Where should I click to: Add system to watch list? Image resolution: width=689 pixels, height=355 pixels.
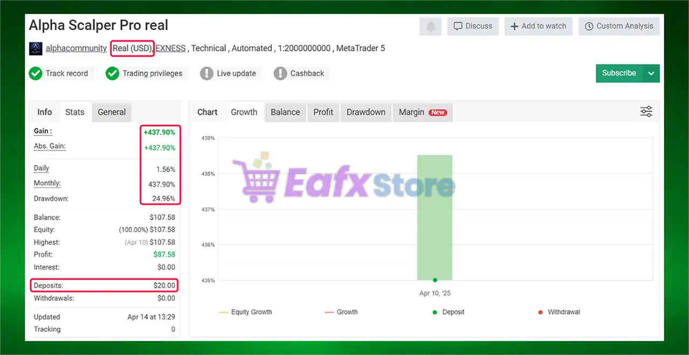538,26
